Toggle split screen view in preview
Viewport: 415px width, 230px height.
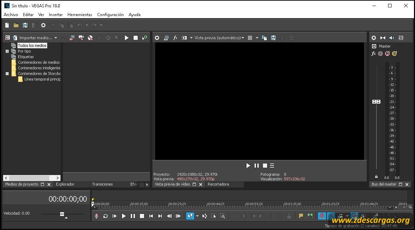coord(184,38)
